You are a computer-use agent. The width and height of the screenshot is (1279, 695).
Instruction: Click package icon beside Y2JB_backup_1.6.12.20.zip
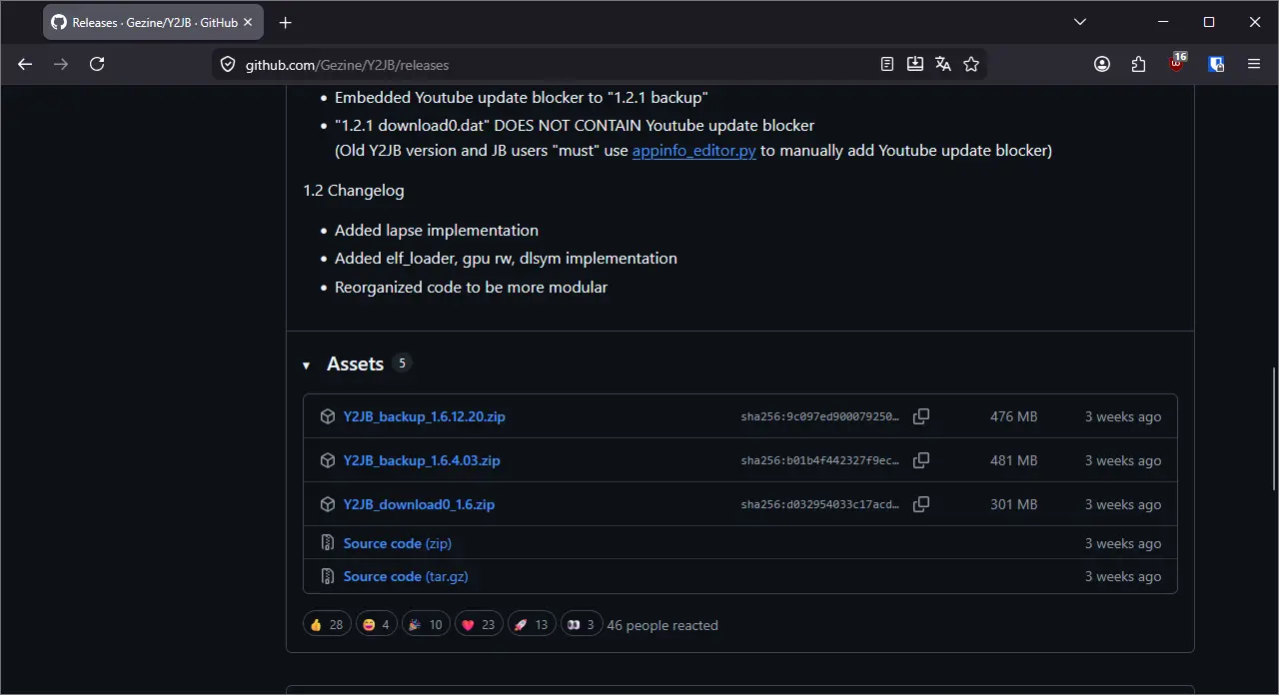coord(327,416)
